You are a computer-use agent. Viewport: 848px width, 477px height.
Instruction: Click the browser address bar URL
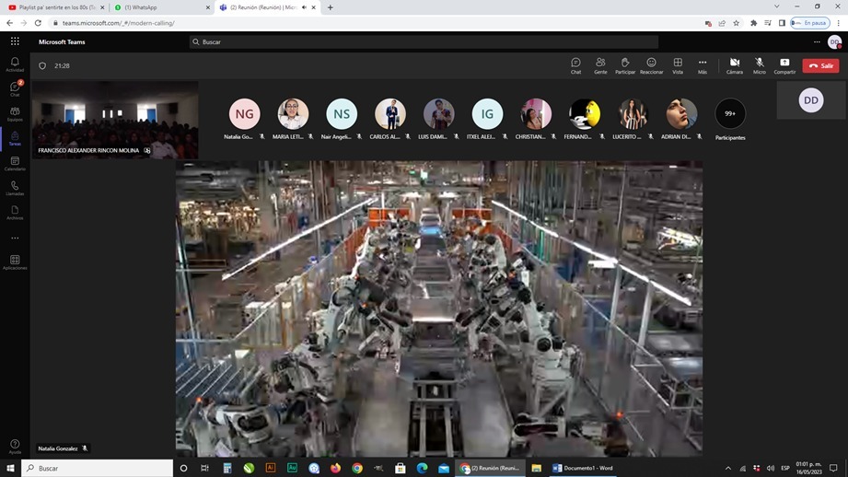119,23
